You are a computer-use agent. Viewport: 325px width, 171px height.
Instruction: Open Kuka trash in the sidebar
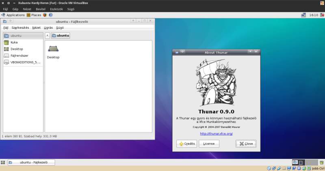click(23, 43)
